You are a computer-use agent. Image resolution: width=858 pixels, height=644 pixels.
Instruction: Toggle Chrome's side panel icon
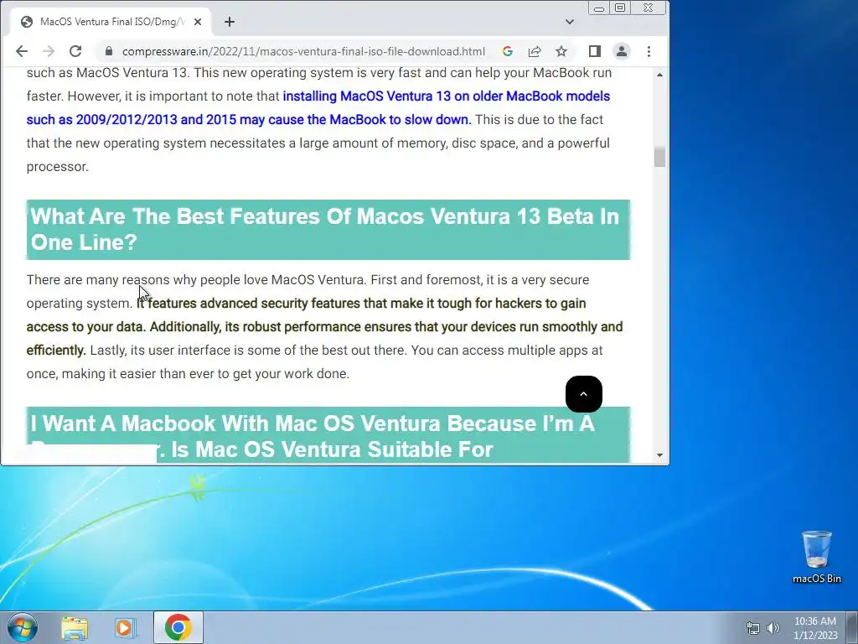click(x=595, y=51)
